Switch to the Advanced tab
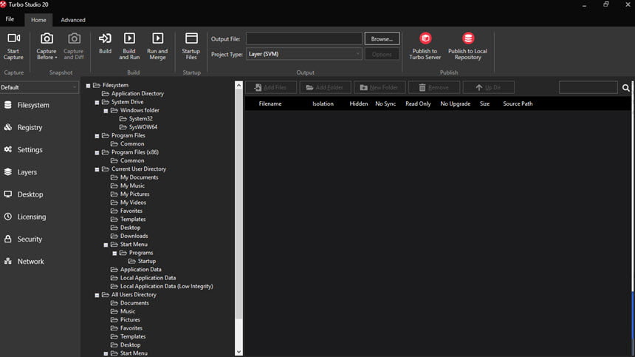Screen dimensions: 635x357 (73, 20)
